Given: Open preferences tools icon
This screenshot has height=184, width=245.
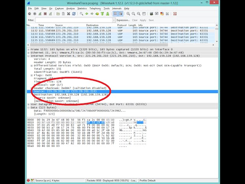Looking at the screenshot, I should pyautogui.click(x=167, y=14).
